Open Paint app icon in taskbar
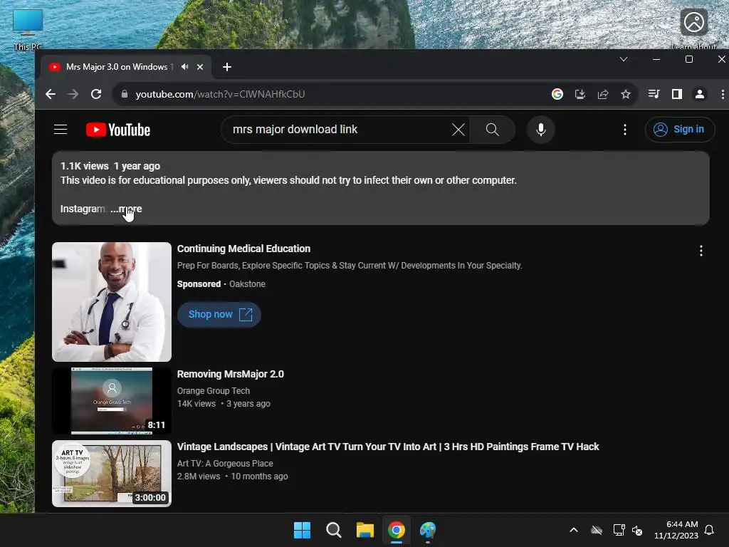 coord(428,530)
